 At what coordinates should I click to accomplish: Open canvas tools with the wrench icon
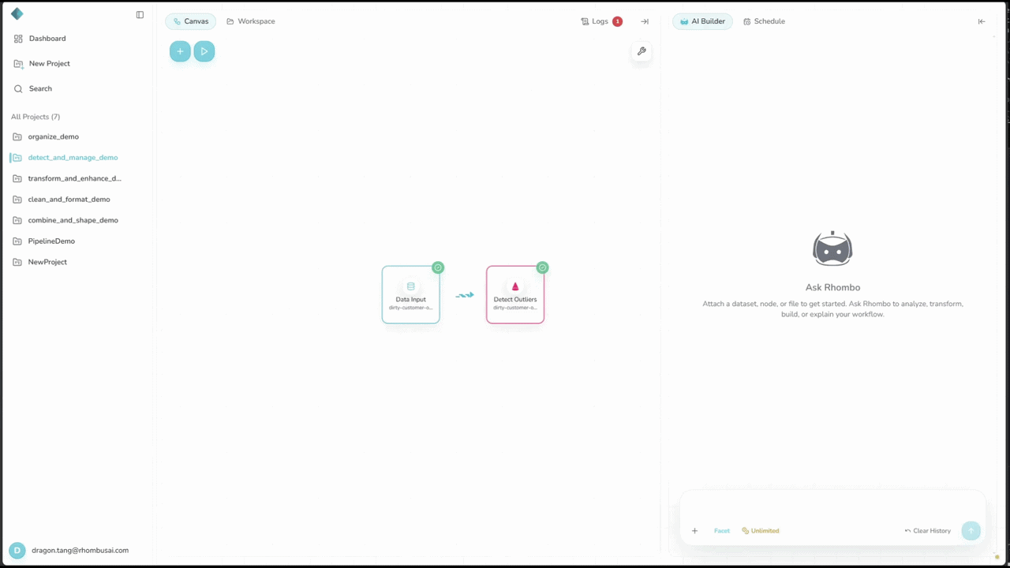pyautogui.click(x=642, y=51)
